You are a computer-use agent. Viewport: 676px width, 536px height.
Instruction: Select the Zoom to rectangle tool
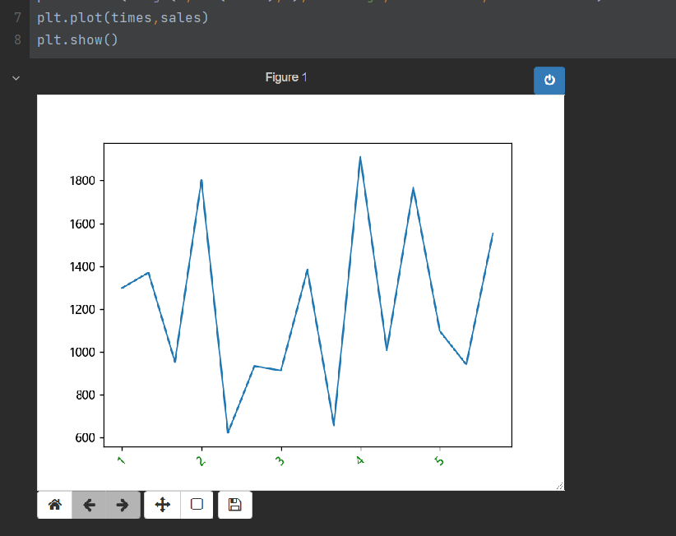[x=197, y=505]
